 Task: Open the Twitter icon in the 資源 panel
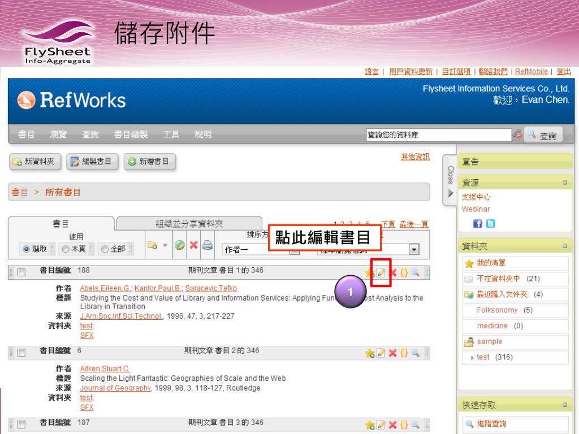click(x=490, y=224)
